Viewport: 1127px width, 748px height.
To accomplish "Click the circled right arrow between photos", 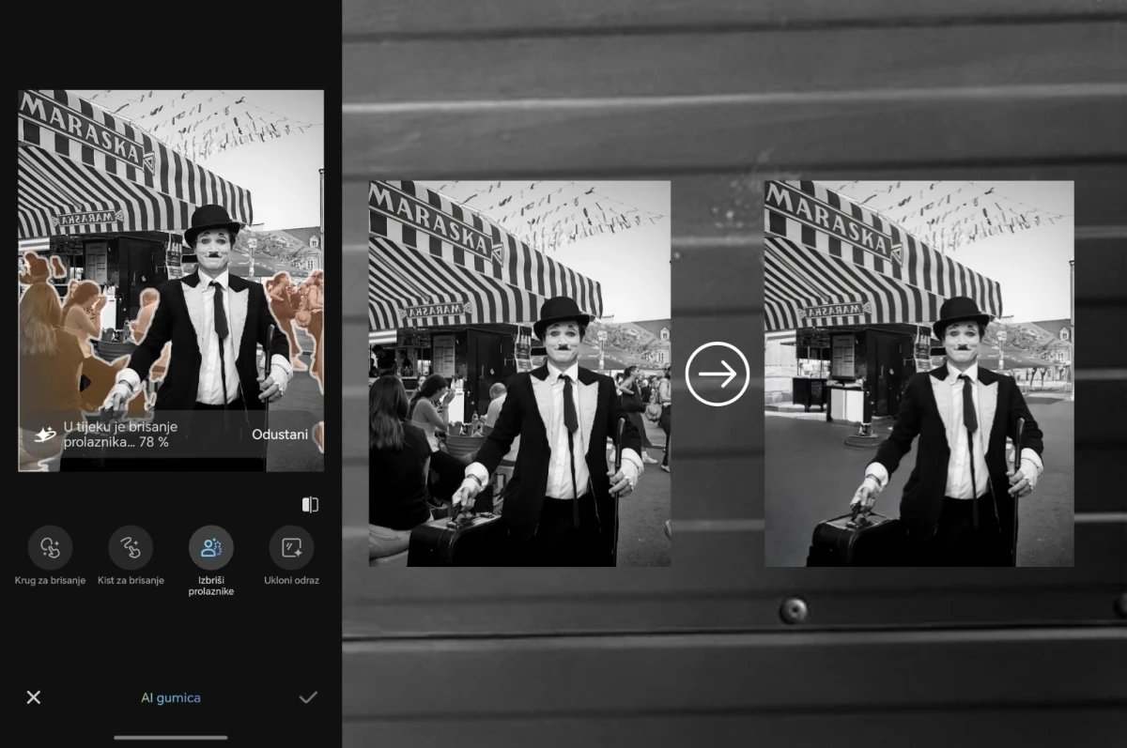I will point(718,374).
